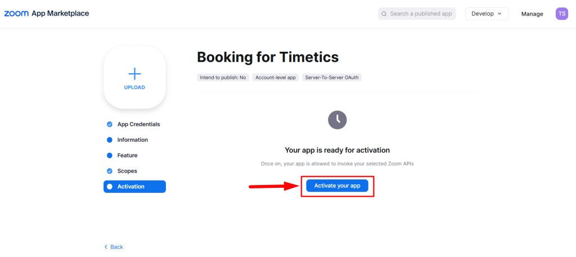Click the Back chevron arrow

[106, 247]
